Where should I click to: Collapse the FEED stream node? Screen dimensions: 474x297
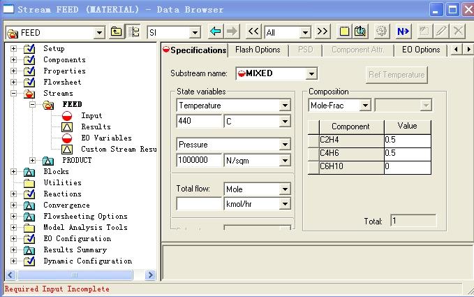32,104
